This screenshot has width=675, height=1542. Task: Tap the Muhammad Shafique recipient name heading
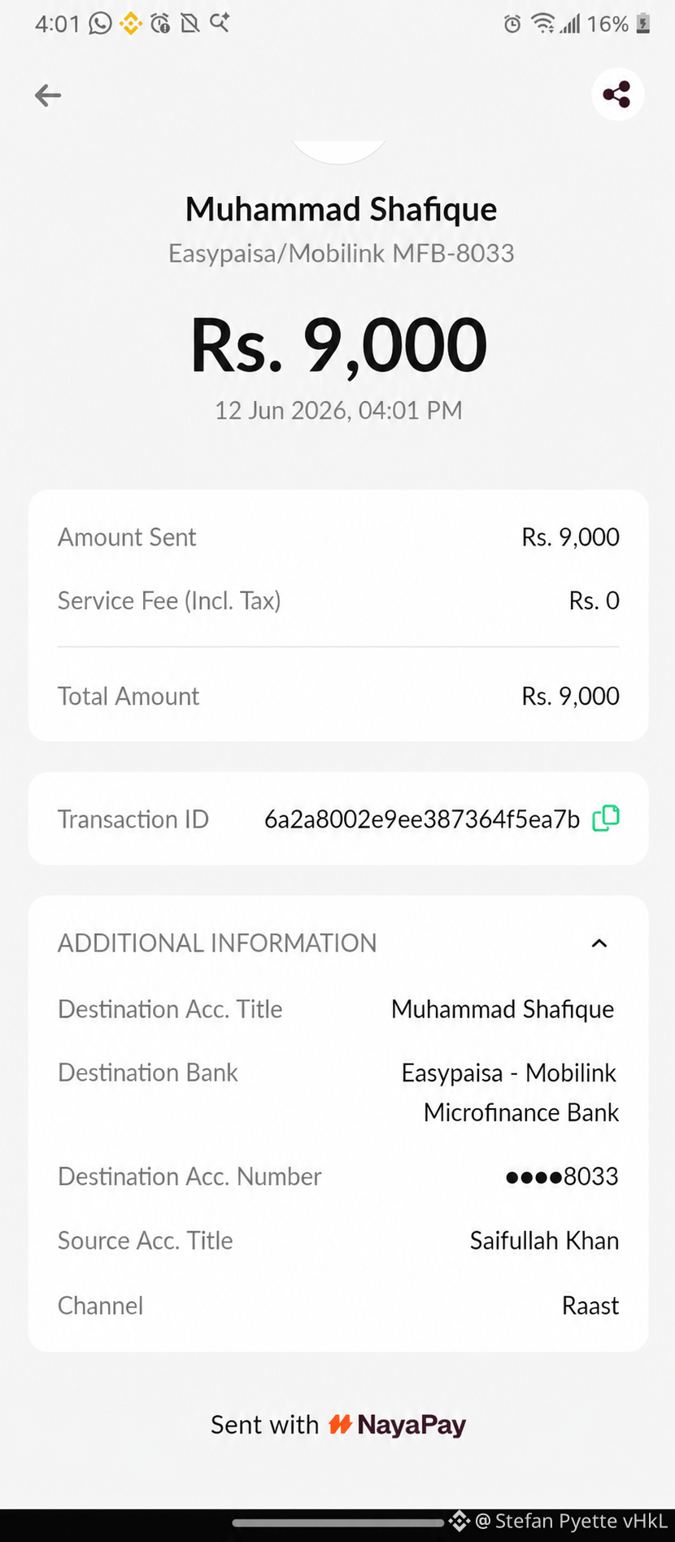[341, 209]
